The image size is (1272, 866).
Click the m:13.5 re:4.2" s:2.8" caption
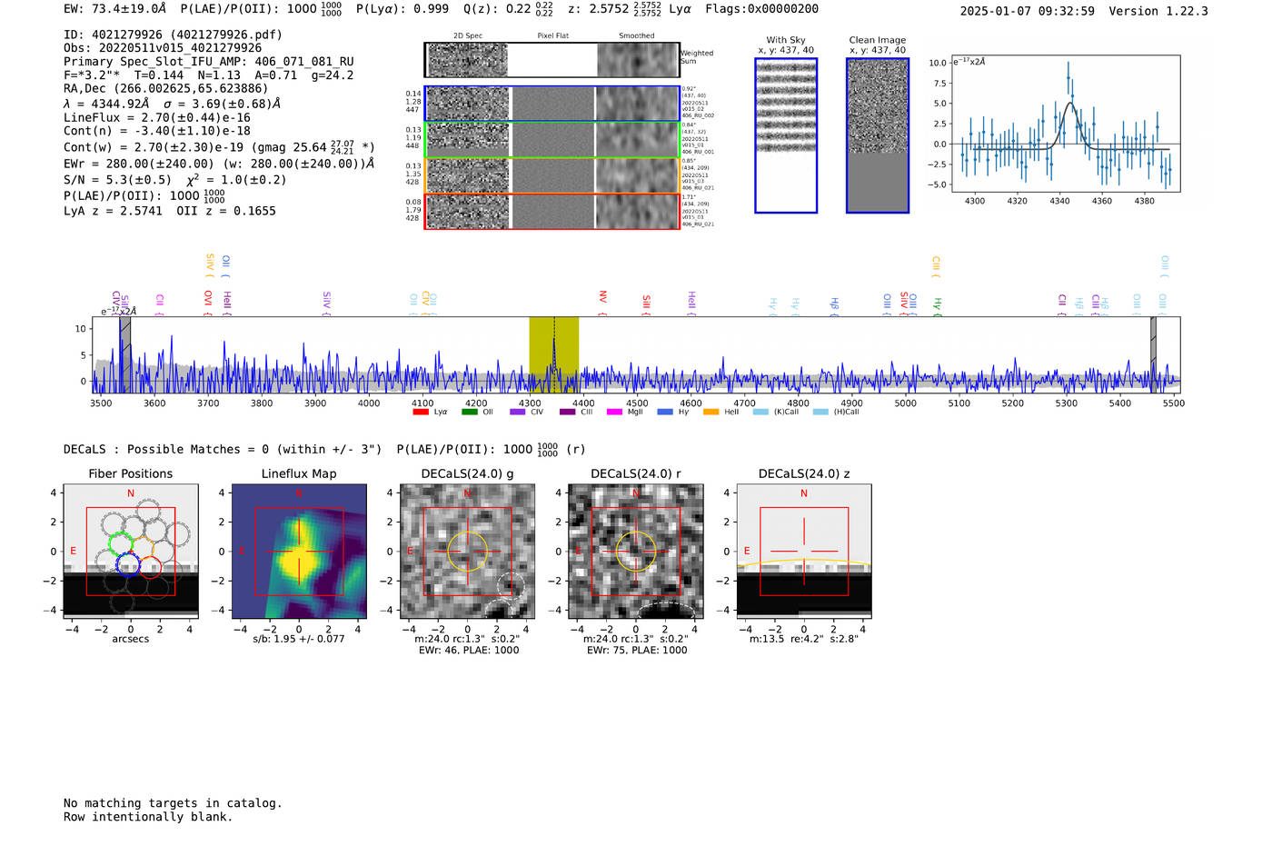pos(804,639)
